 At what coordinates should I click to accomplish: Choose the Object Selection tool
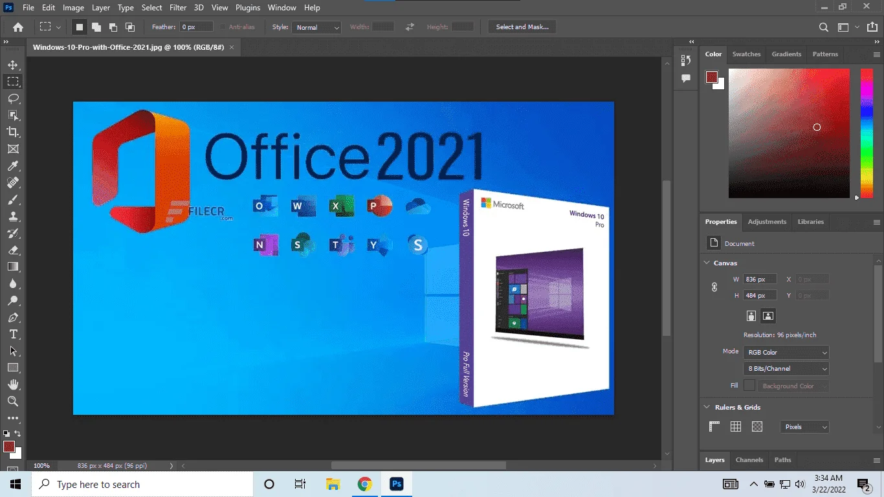pyautogui.click(x=13, y=115)
